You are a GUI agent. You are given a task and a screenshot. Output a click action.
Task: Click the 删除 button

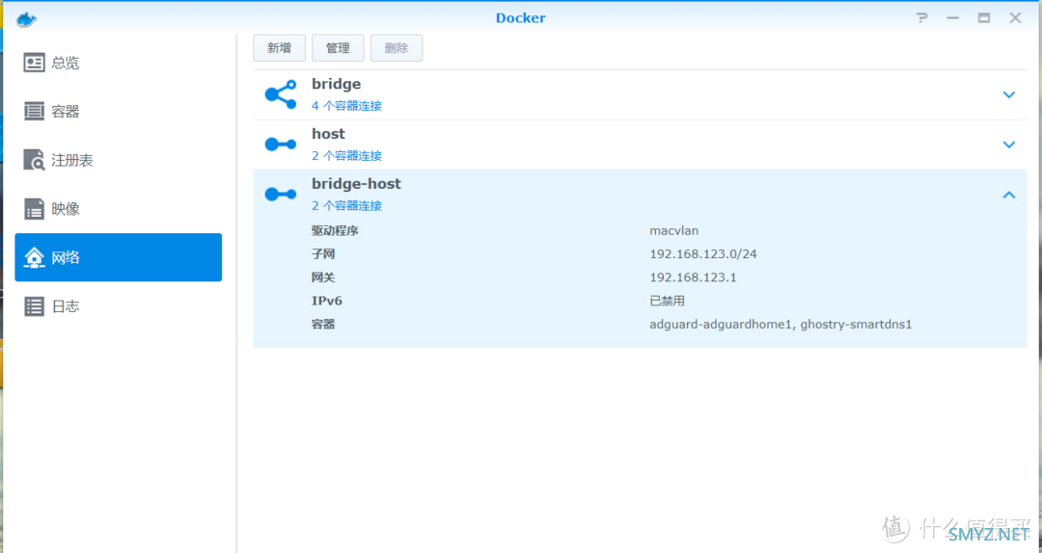coord(397,48)
